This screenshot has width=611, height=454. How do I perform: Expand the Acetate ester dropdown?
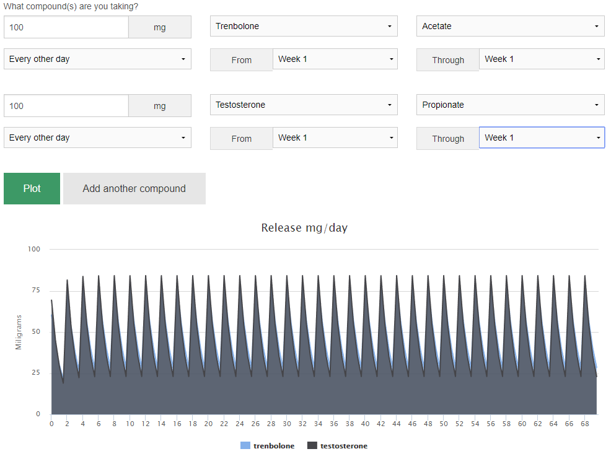click(x=510, y=27)
